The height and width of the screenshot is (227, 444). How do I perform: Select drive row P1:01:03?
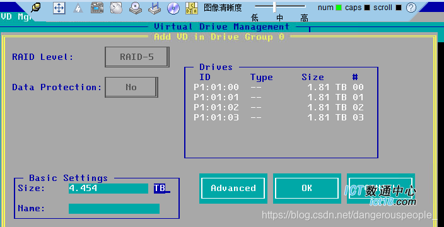click(279, 117)
